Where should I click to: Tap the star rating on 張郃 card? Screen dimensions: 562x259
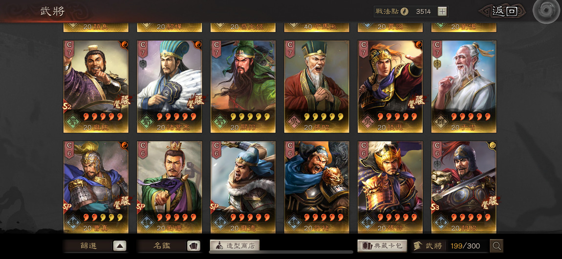[397, 217]
